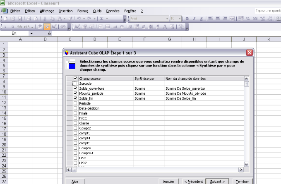Click the underline (S) formatting icon
Image resolution: width=281 pixels, height=184 pixels.
(x=202, y=19)
